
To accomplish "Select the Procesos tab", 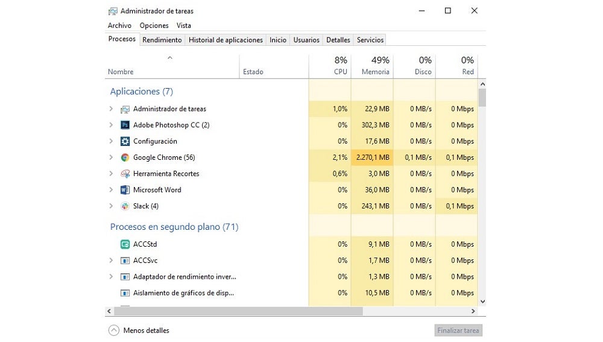I will click(122, 39).
